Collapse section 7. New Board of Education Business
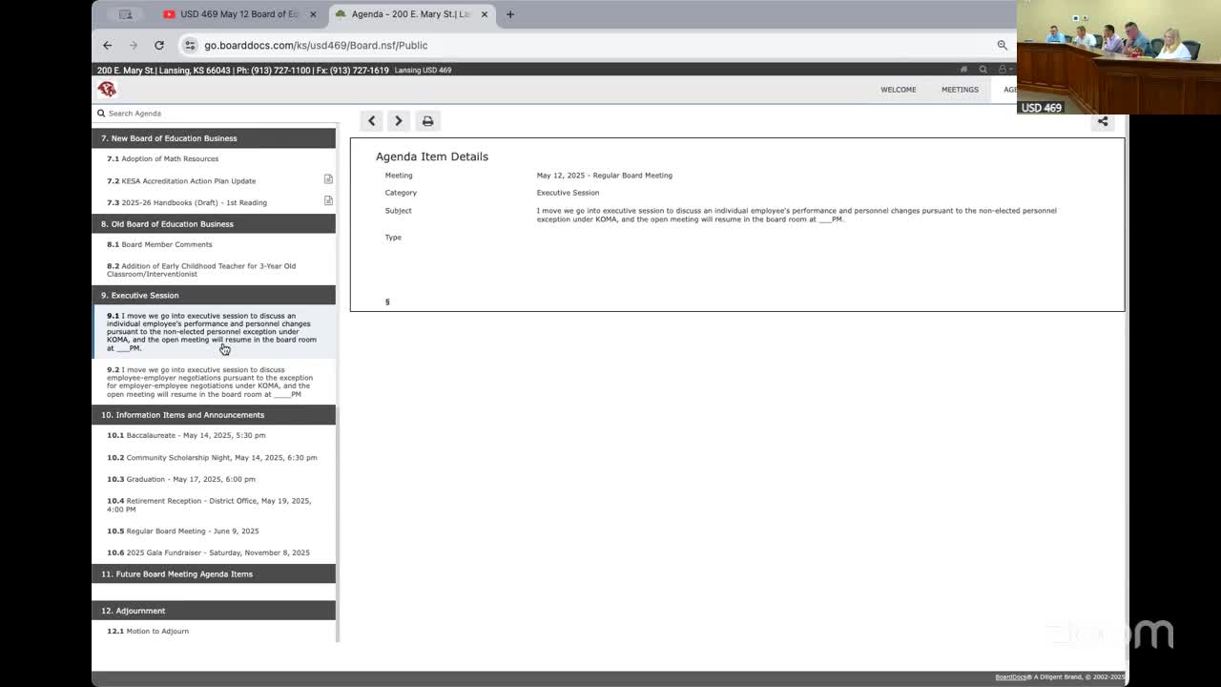Screen dimensions: 1221x687 click(214, 138)
